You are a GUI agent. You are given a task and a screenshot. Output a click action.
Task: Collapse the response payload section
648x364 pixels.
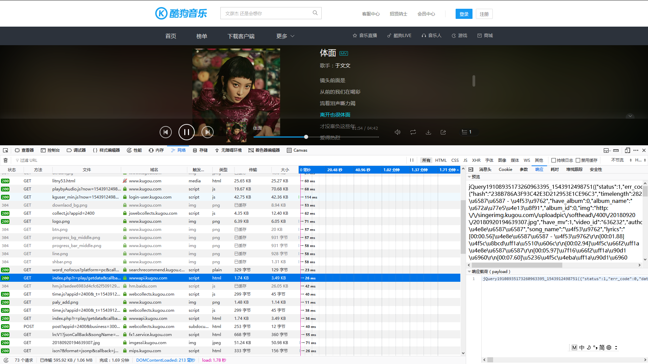(469, 272)
